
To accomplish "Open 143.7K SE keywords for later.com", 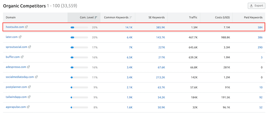I will pos(160,37).
